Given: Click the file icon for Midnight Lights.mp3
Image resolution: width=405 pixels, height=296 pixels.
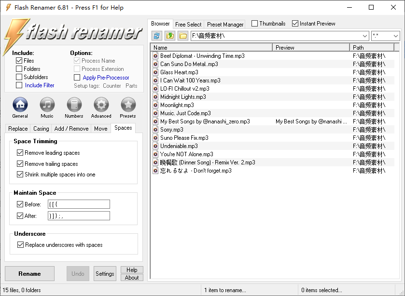Looking at the screenshot, I should pyautogui.click(x=155, y=97).
